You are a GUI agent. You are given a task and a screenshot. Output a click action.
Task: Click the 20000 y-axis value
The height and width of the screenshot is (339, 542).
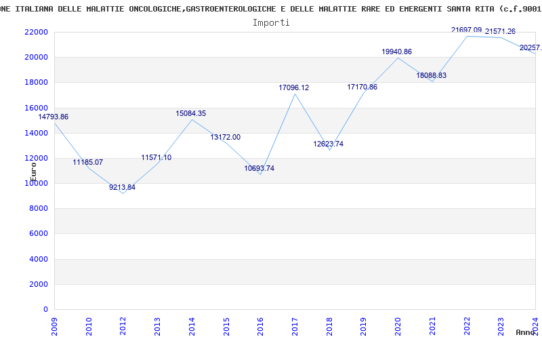point(36,58)
